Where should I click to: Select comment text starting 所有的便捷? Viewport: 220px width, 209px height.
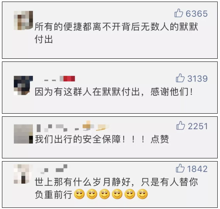click(116, 33)
